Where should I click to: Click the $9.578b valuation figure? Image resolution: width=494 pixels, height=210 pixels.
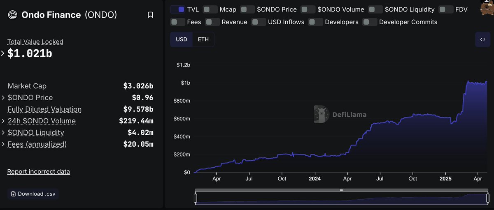(x=138, y=109)
